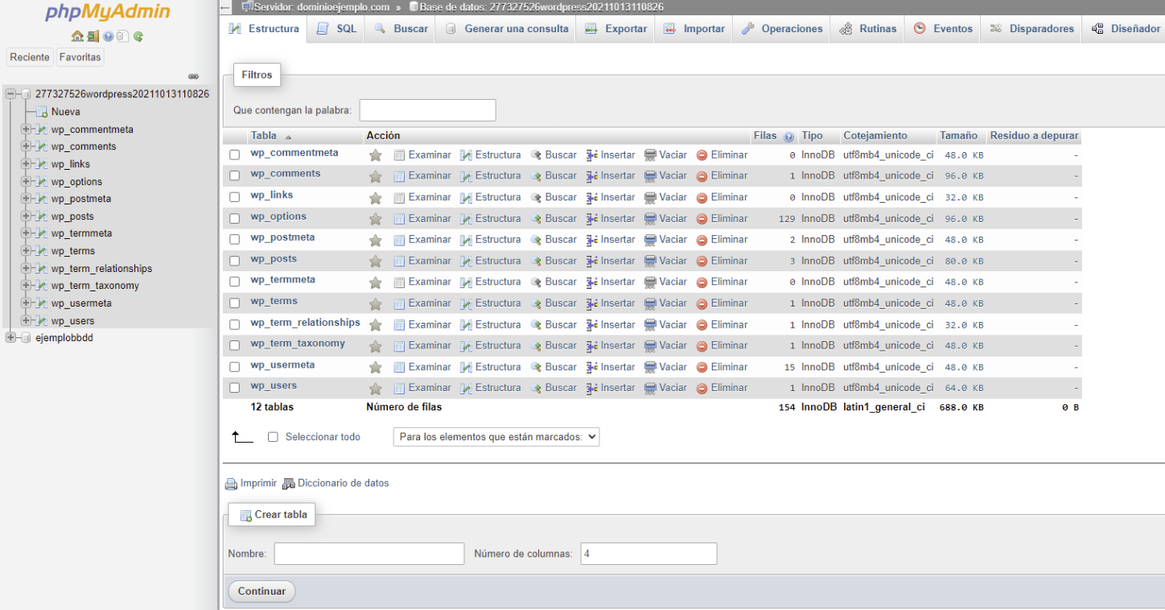This screenshot has height=610, width=1165.
Task: Click the log out door icon
Action: (93, 36)
